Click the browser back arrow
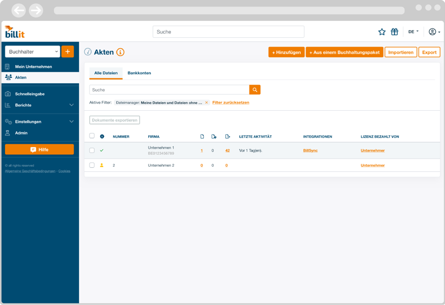Viewport: 445px width, 305px height. 19,10
